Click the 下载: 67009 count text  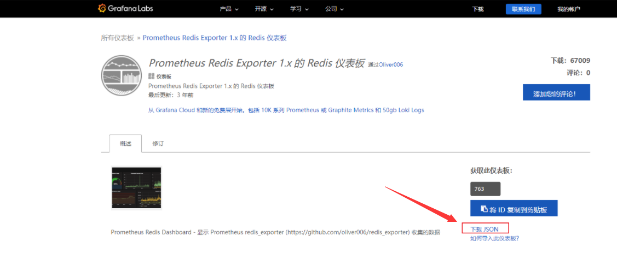[x=570, y=61]
